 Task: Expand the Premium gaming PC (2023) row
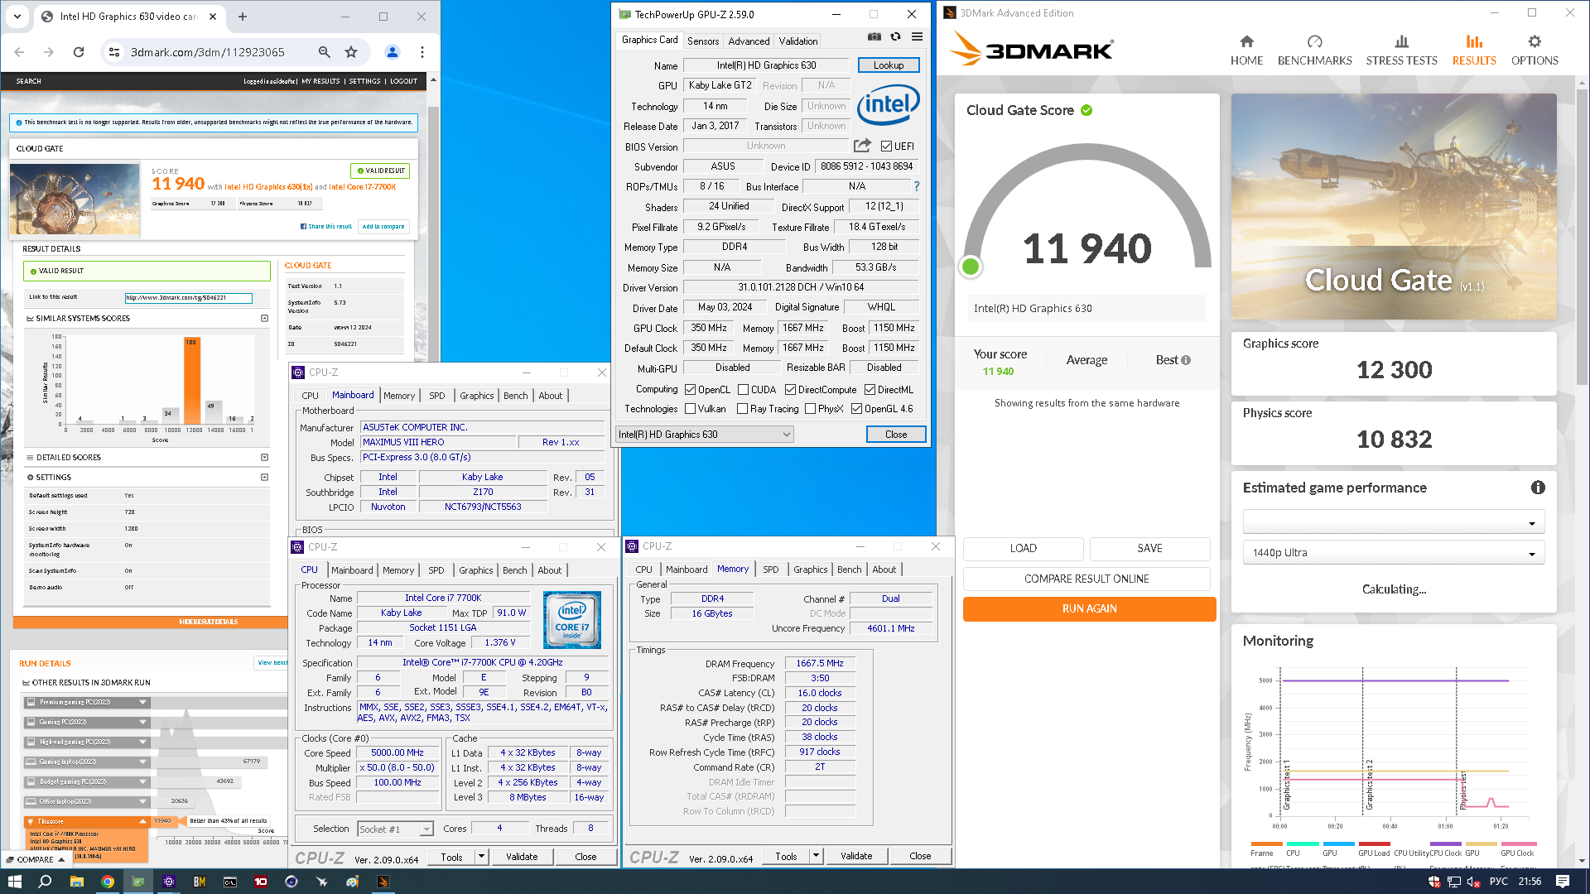[x=142, y=702]
